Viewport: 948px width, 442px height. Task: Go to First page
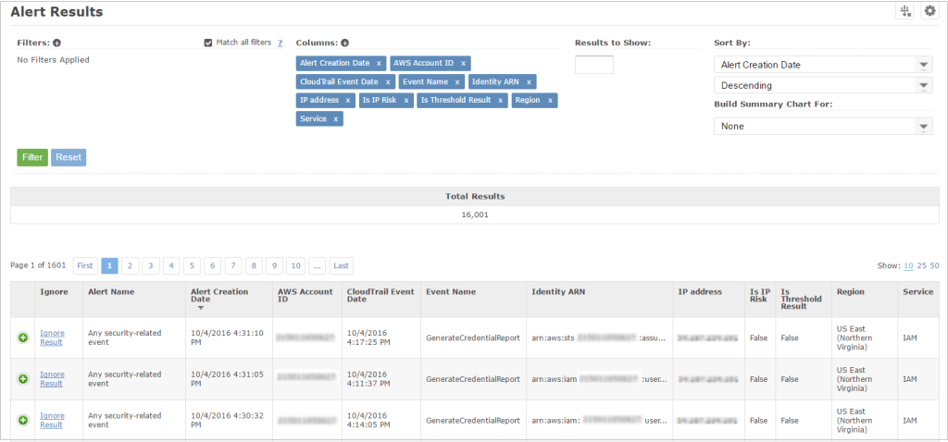(85, 265)
